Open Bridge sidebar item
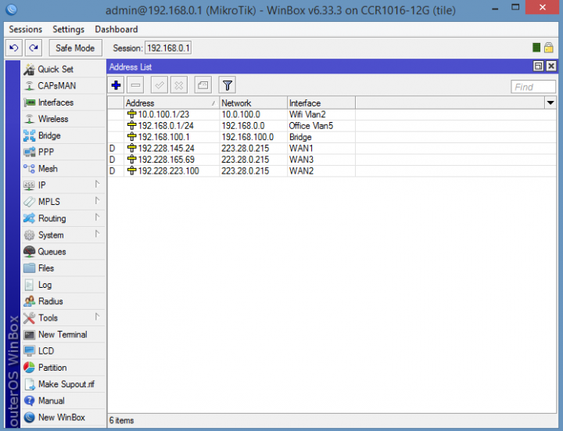 pos(63,136)
